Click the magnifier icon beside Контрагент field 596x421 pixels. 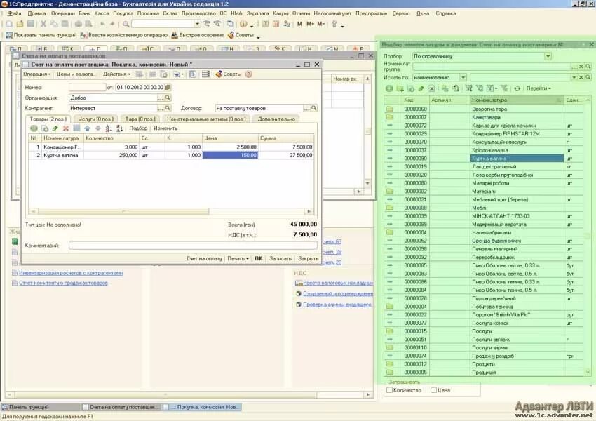(168, 108)
